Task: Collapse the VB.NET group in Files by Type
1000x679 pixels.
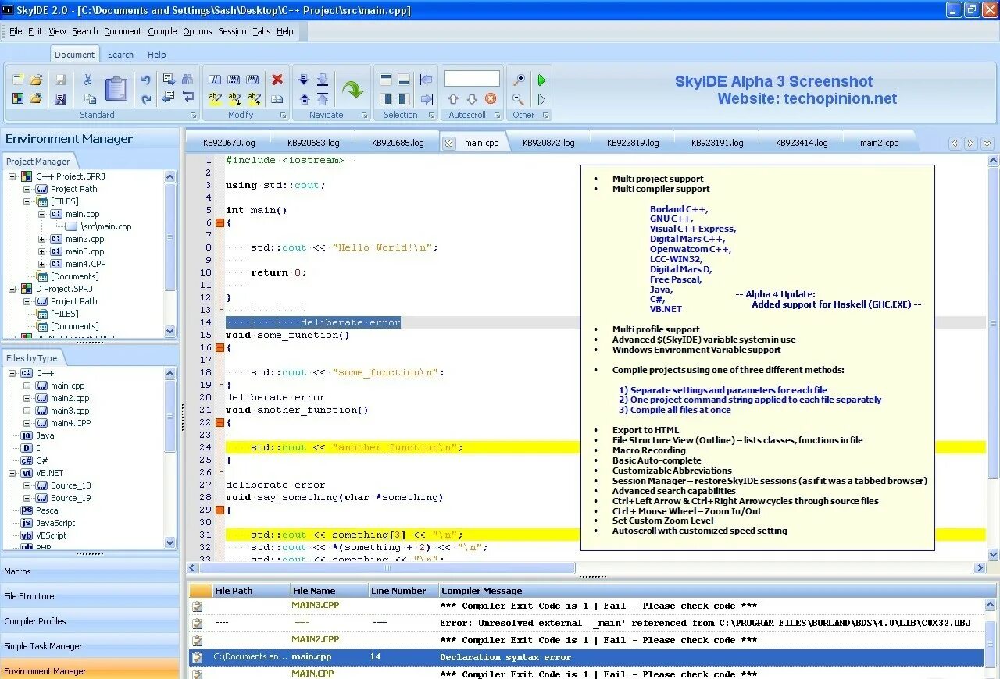Action: (12, 473)
